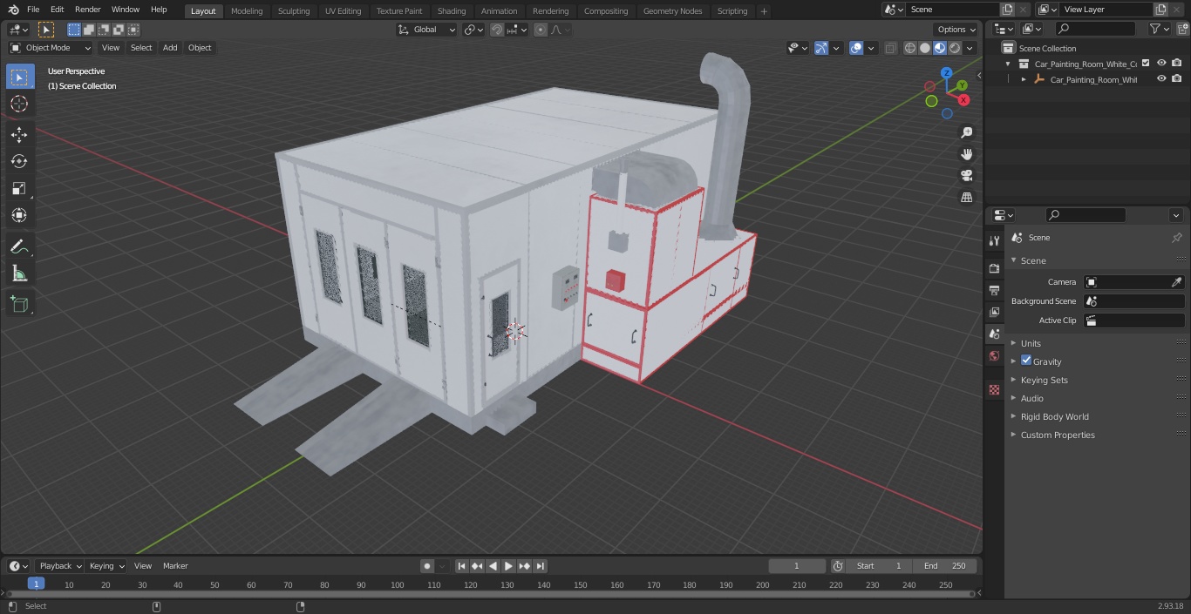Toggle X-ray view

pyautogui.click(x=890, y=48)
